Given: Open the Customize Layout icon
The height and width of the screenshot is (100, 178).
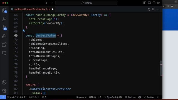Looking at the screenshot, I should [x=159, y=3].
